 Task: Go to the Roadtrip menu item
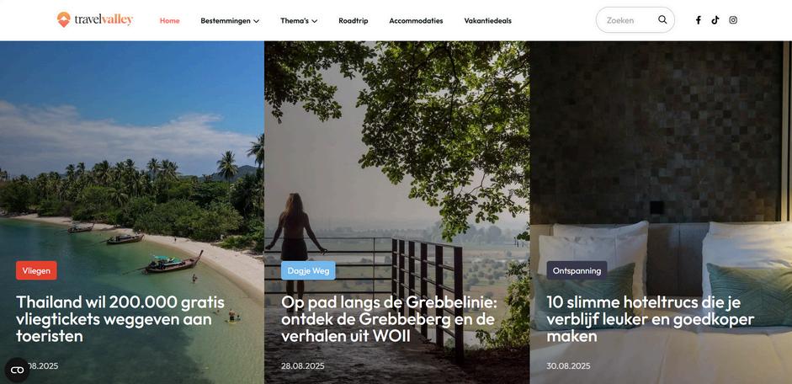pyautogui.click(x=353, y=21)
